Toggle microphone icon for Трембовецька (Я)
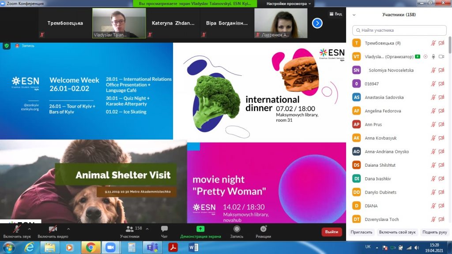 point(433,43)
